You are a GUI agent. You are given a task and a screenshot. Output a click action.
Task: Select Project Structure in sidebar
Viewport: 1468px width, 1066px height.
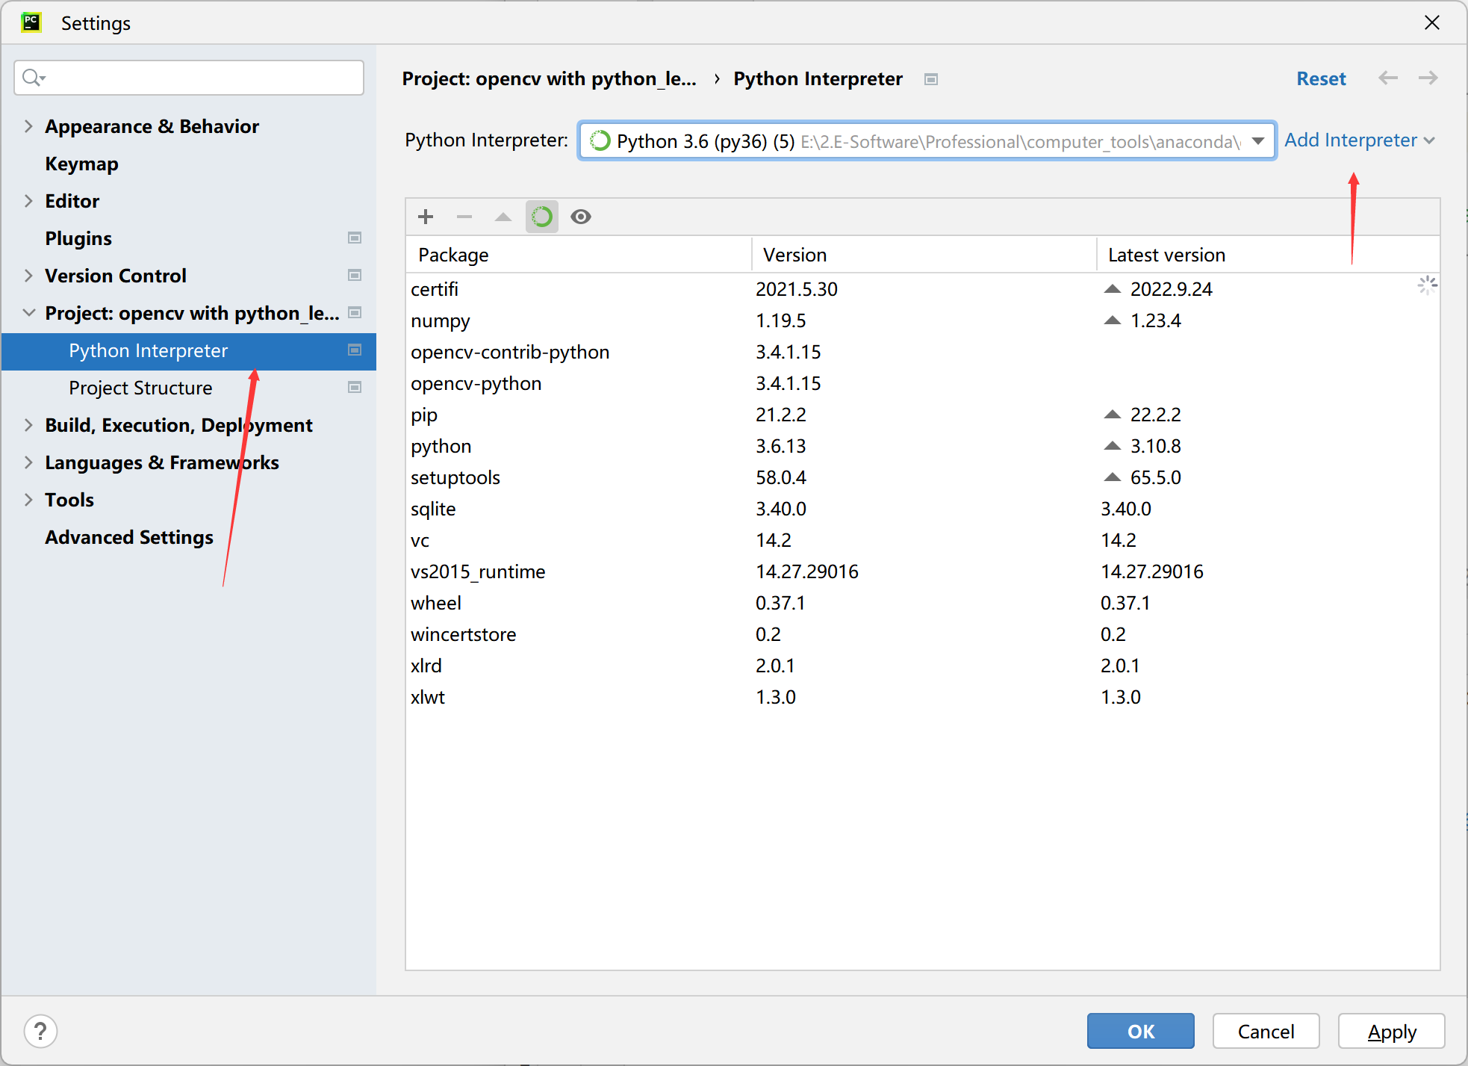[x=140, y=388]
